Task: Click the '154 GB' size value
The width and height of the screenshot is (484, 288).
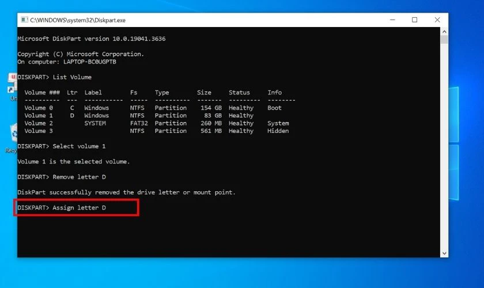Action: tap(211, 108)
